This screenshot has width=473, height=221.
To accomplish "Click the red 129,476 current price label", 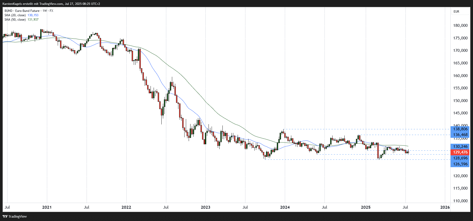I will tap(460, 152).
